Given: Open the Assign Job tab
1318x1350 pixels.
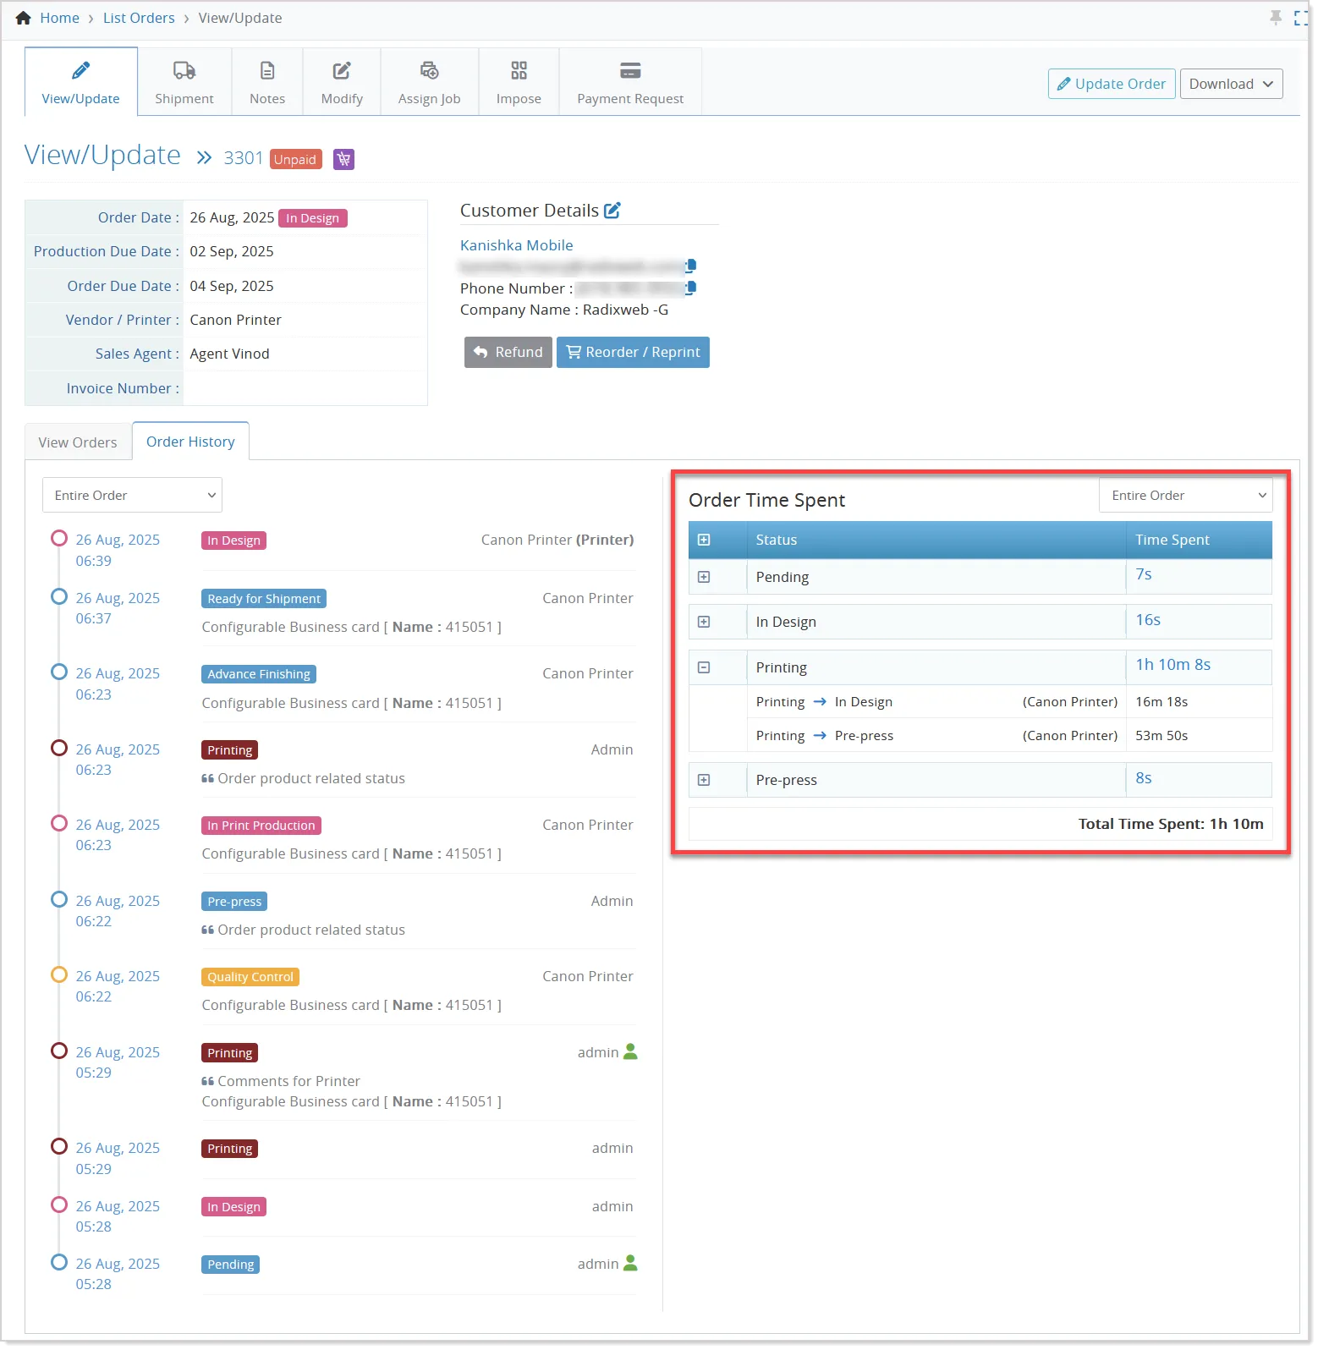Looking at the screenshot, I should (x=430, y=82).
